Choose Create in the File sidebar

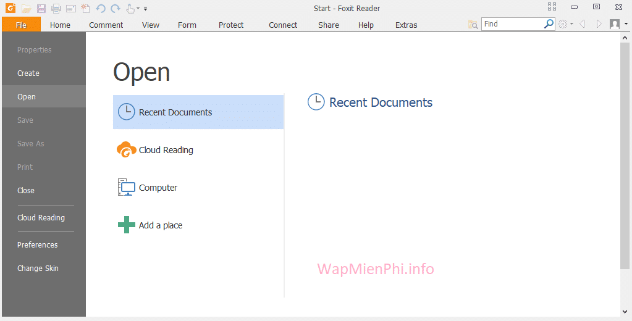coord(43,73)
